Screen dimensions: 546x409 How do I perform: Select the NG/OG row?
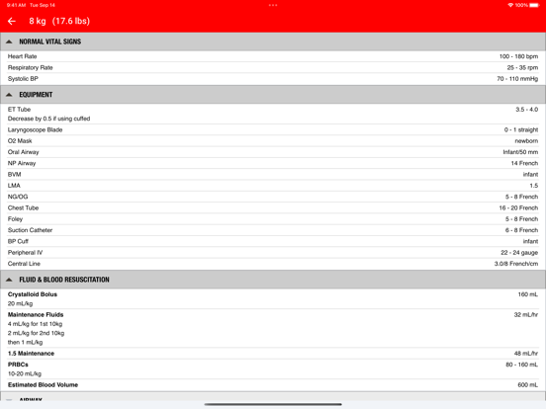(273, 197)
